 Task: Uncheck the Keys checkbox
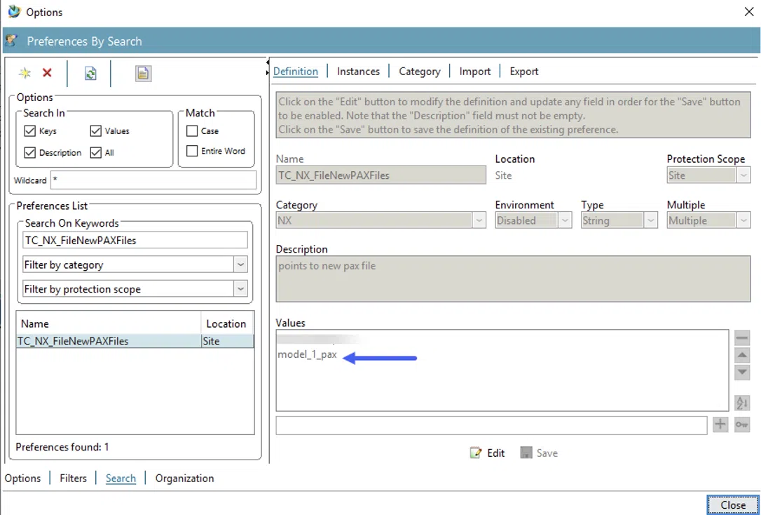[x=30, y=131]
